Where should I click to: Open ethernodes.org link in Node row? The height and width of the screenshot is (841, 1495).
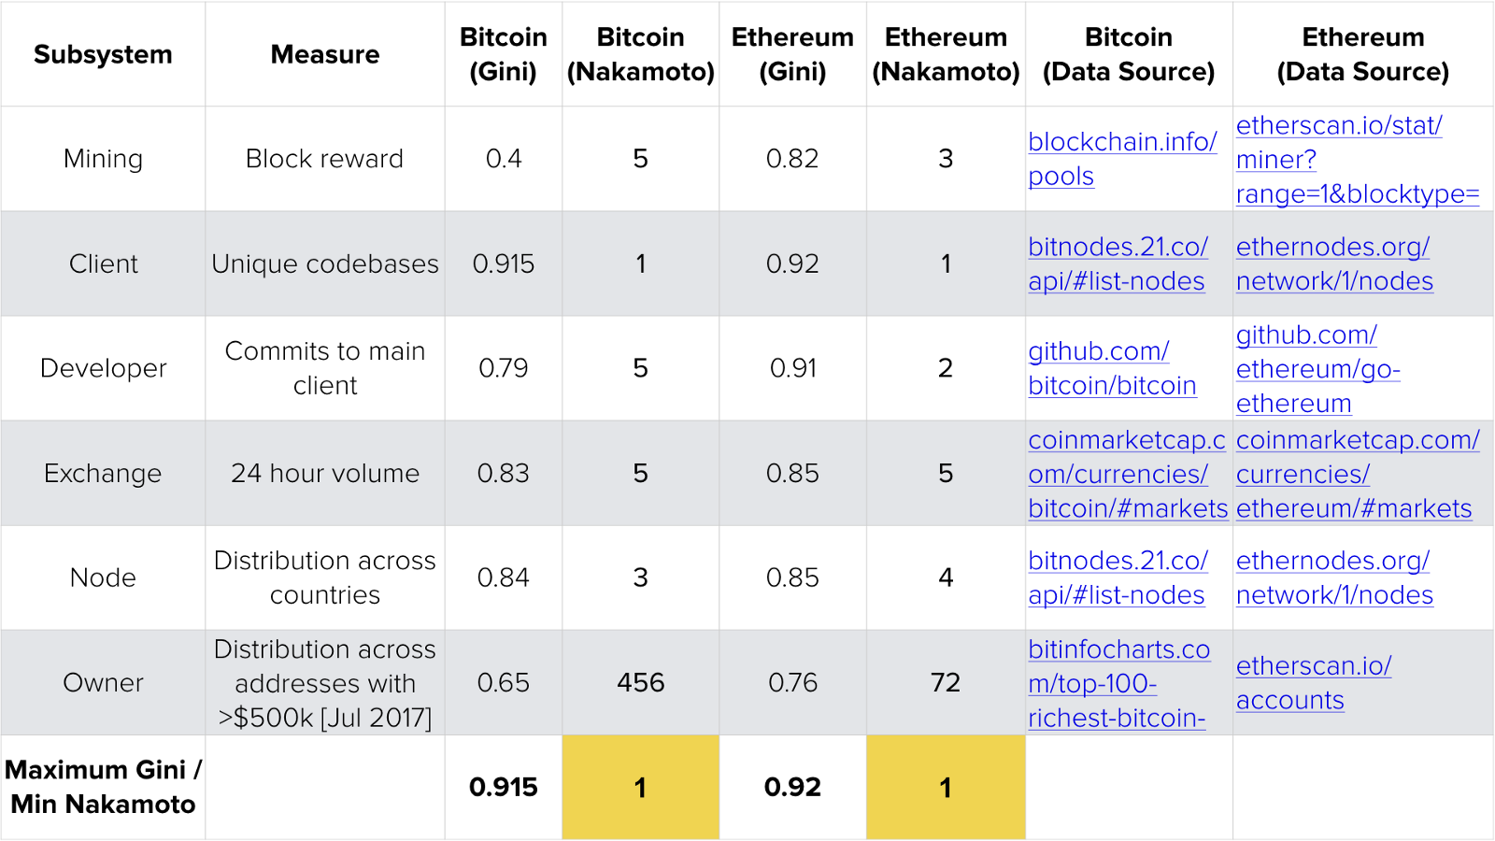pos(1332,561)
